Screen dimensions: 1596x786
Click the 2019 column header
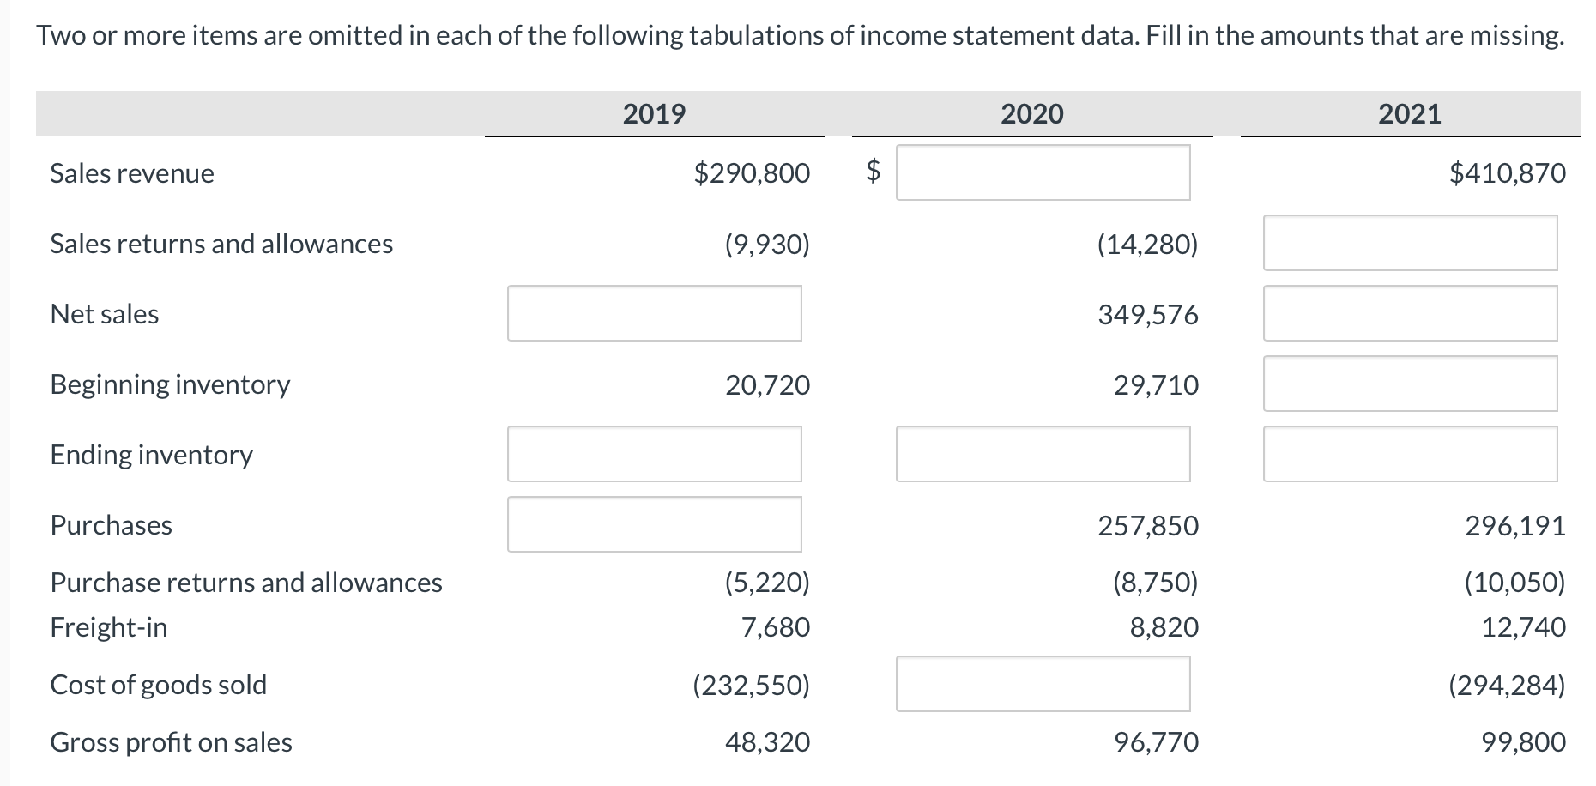[654, 113]
